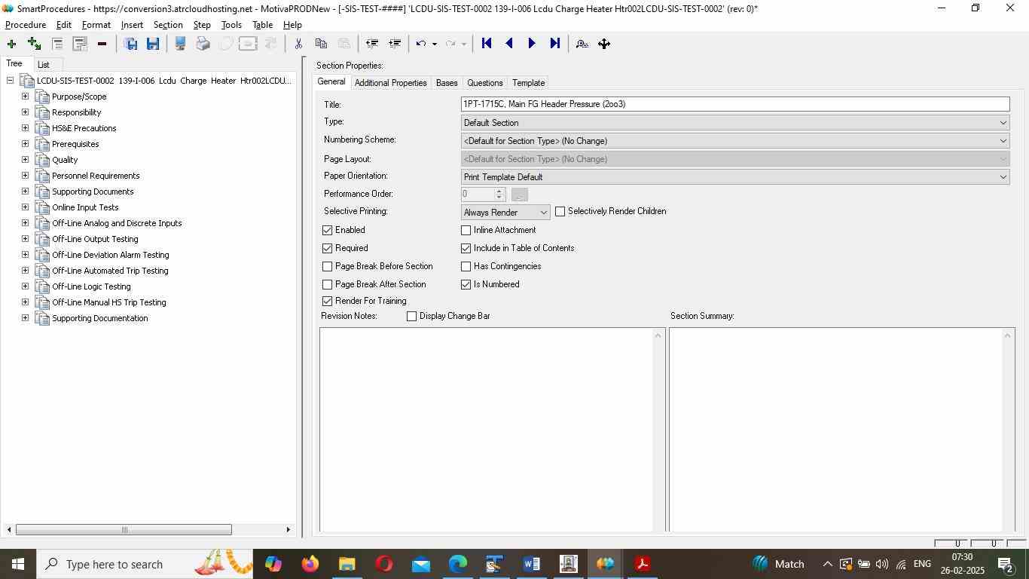Viewport: 1029px width, 579px height.
Task: Click the Print icon in toolbar
Action: (203, 44)
